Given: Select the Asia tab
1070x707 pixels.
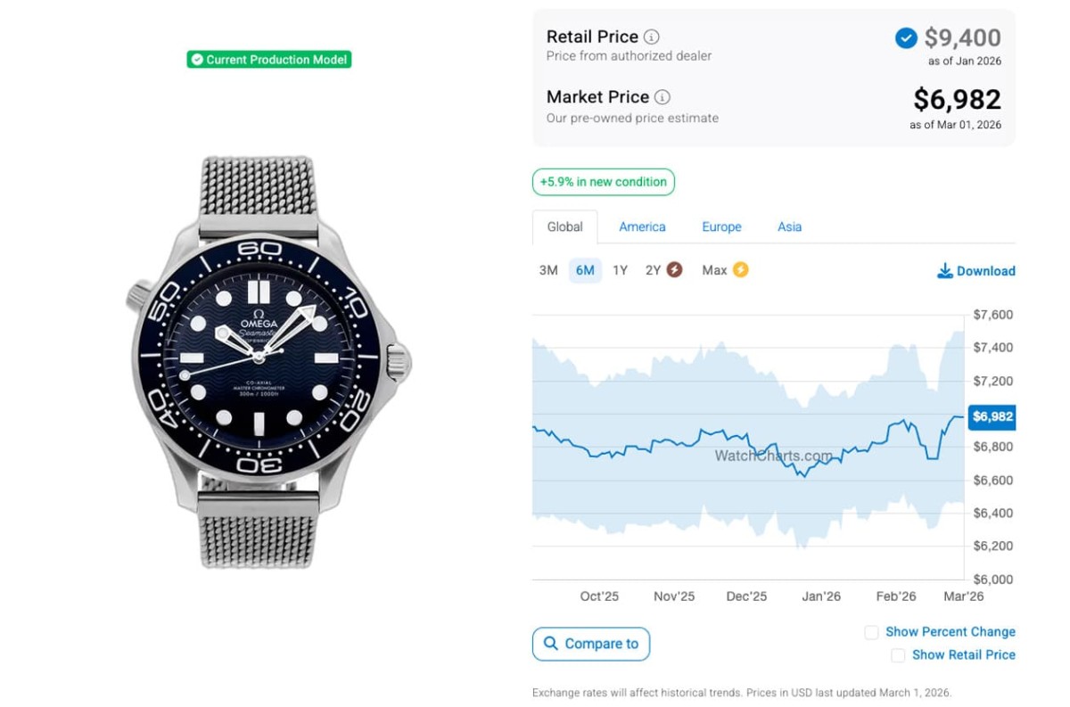Looking at the screenshot, I should (789, 227).
